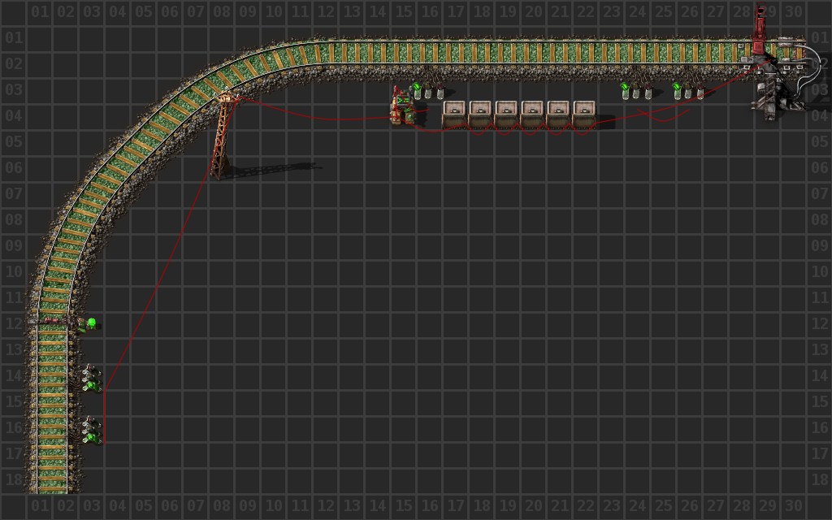
Task: Click the green rail signal in column 24
Action: (x=625, y=90)
